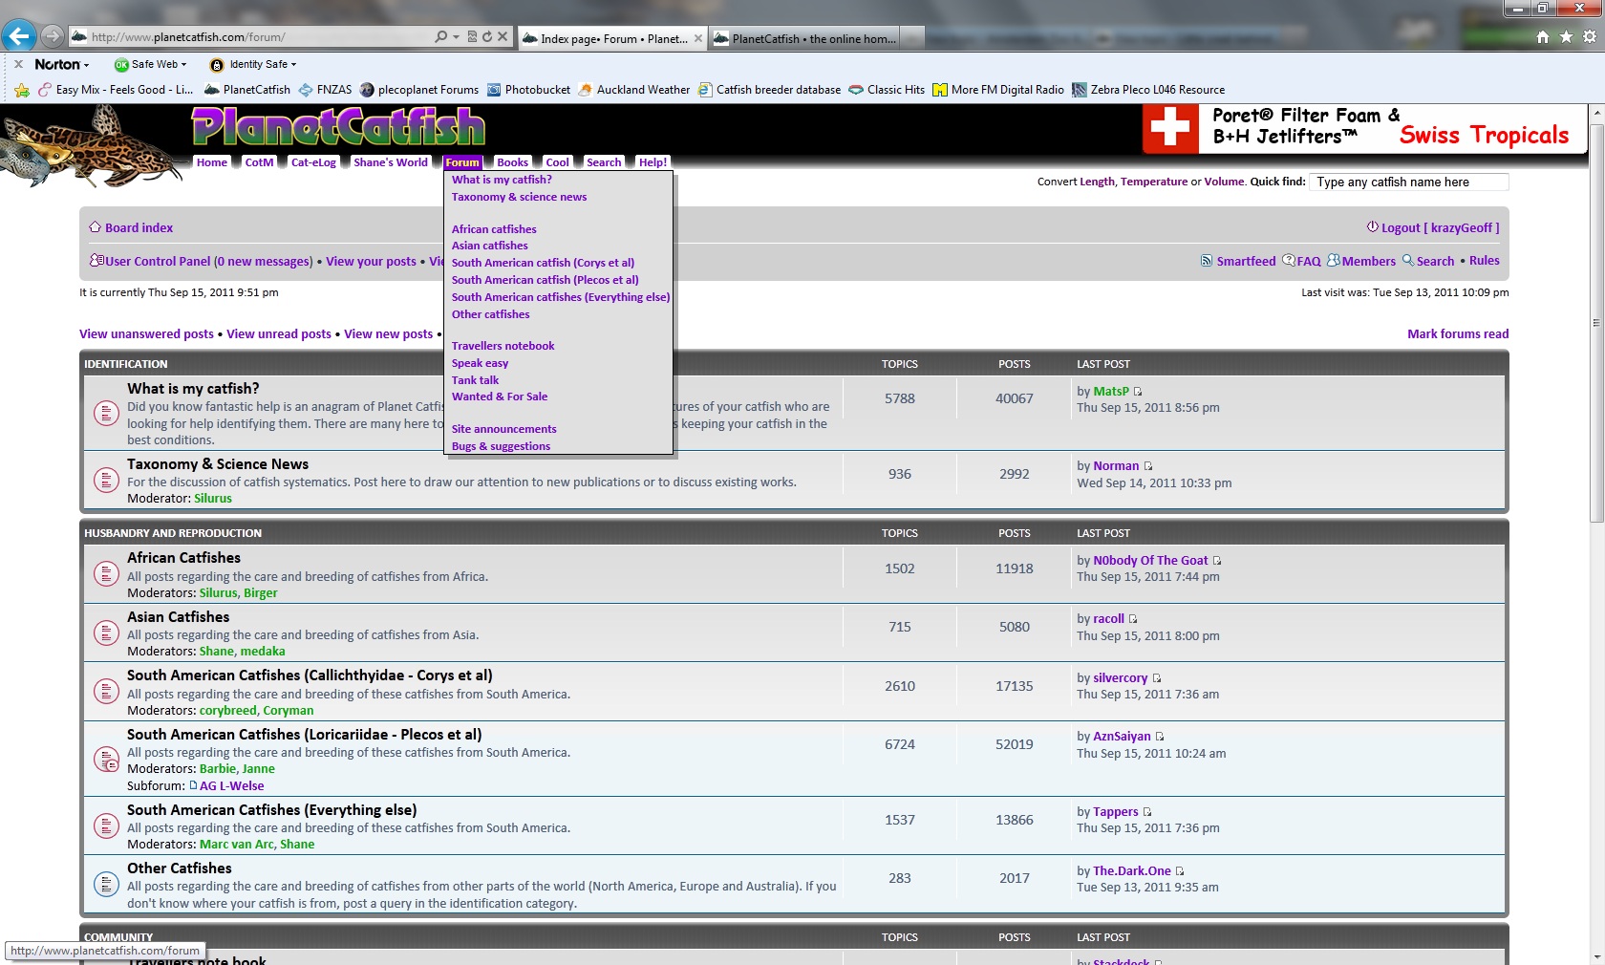Click the vertical scrollbar thumb
This screenshot has height=965, width=1605.
[1595, 322]
